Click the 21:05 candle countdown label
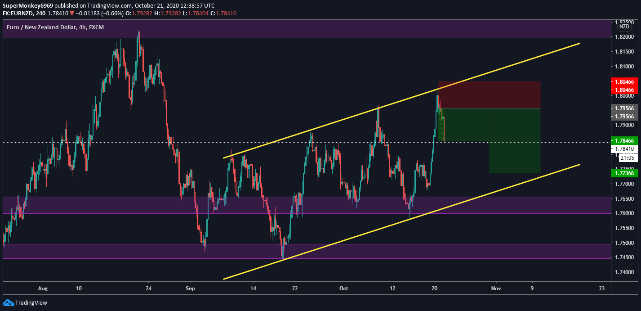This screenshot has width=641, height=311. tap(627, 158)
